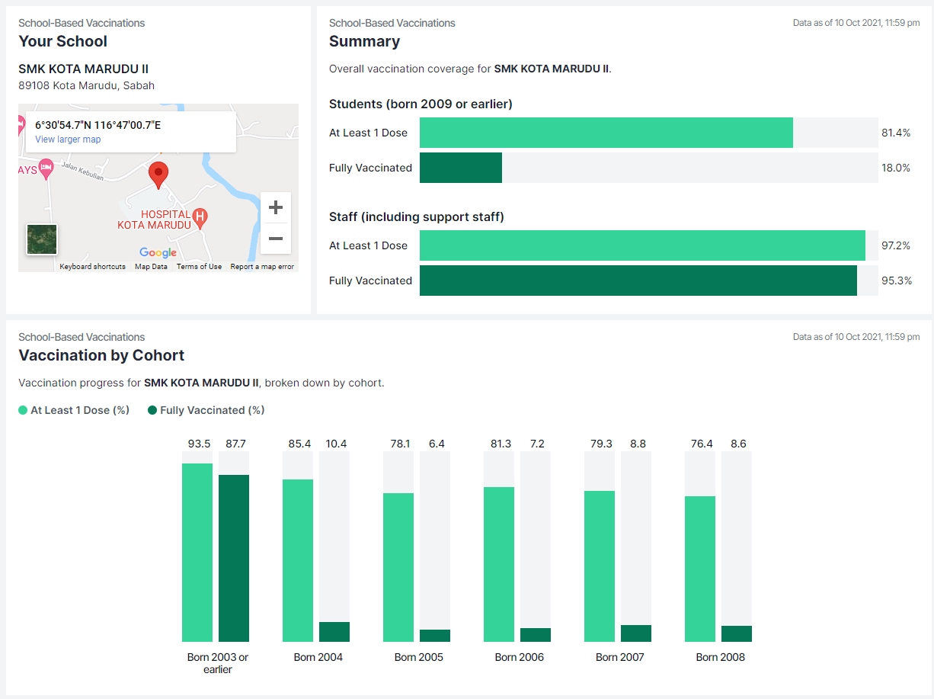
Task: Click the 10.4 cohort value
Action: point(335,444)
